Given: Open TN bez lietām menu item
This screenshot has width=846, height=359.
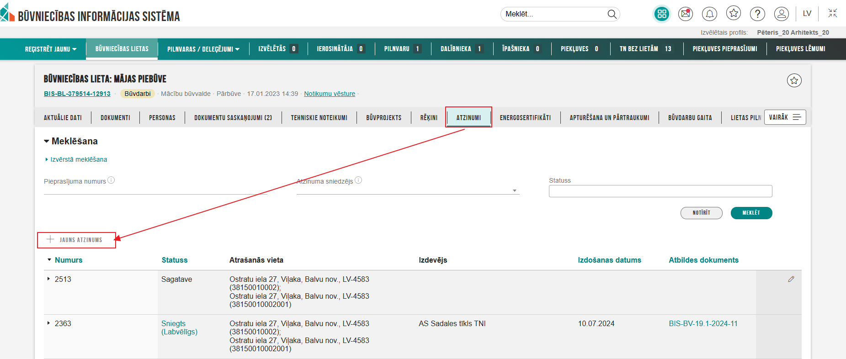Looking at the screenshot, I should point(646,49).
